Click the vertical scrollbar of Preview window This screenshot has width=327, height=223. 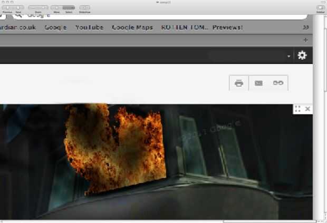(x=325, y=61)
